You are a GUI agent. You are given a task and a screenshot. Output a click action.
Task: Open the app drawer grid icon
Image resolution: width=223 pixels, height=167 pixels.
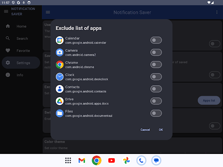[68, 160]
